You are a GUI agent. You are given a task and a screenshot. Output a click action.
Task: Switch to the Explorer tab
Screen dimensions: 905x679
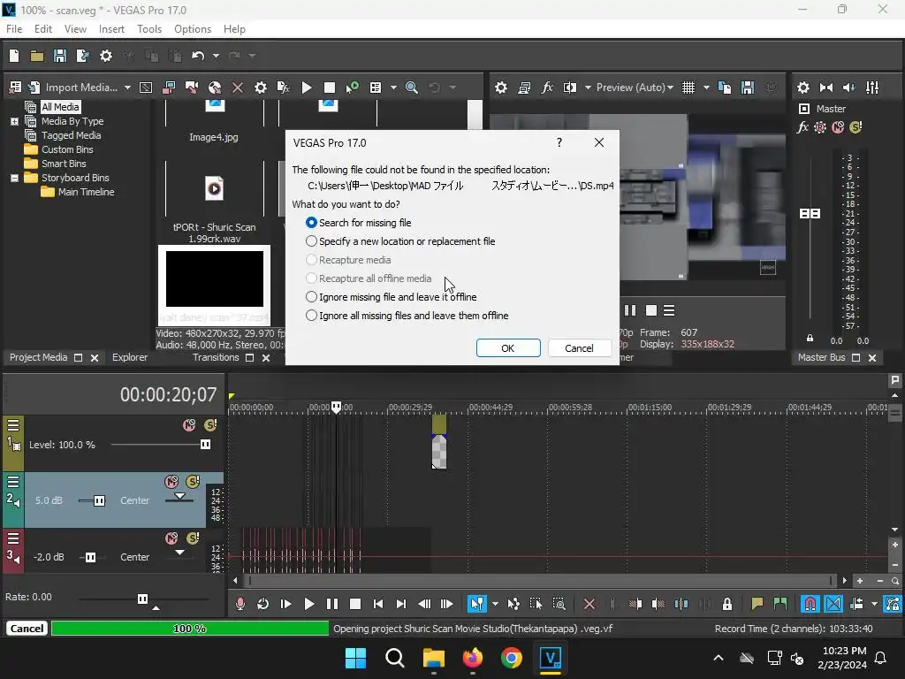click(x=130, y=357)
